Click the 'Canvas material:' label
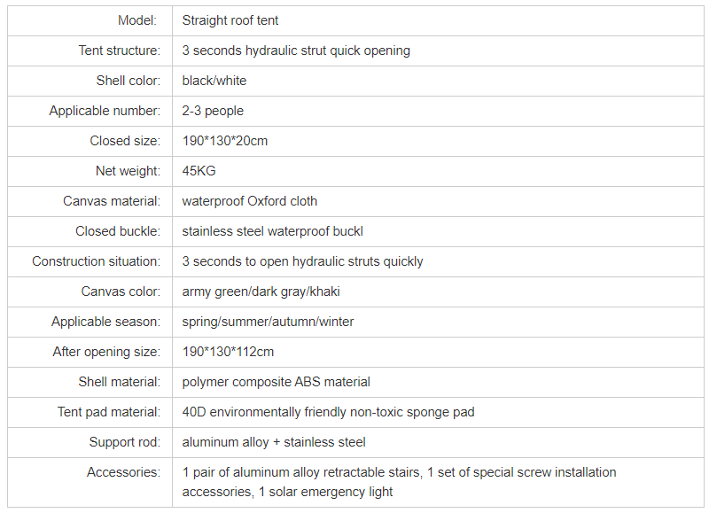 point(112,202)
